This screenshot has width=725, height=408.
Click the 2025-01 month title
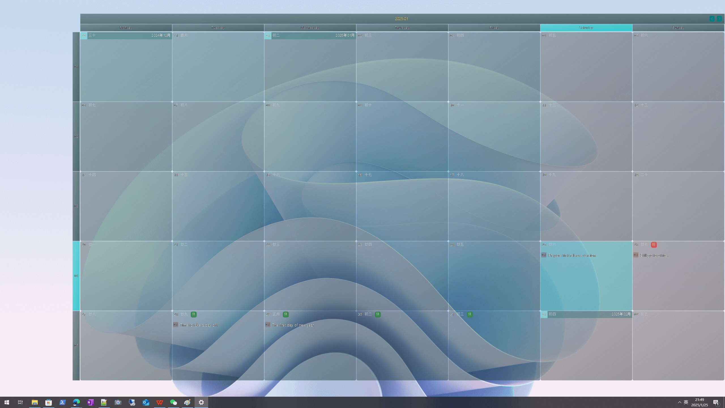click(401, 19)
